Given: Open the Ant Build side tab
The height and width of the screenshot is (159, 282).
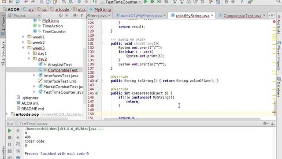Looking at the screenshot, I should pos(279,25).
